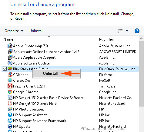
Task: Click the HP Photo Creations icon
Action: (10, 109)
